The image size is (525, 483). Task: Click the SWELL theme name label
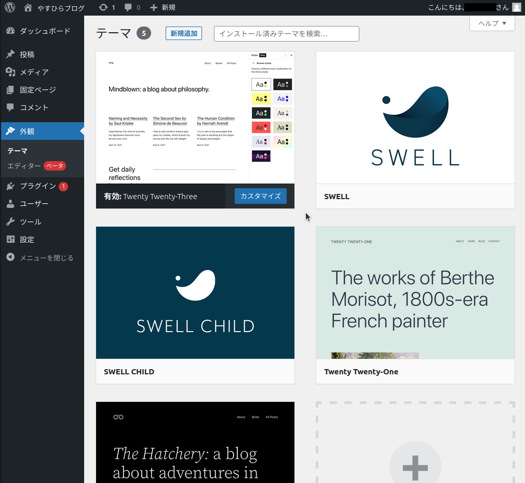coord(336,197)
